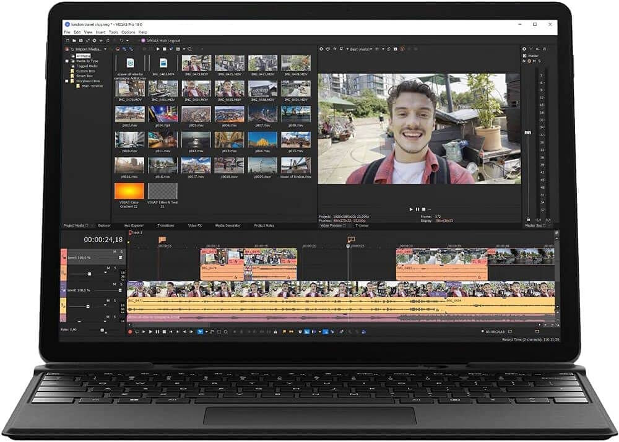
Task: Stop playback in timeline transport bar
Action: pos(164,332)
